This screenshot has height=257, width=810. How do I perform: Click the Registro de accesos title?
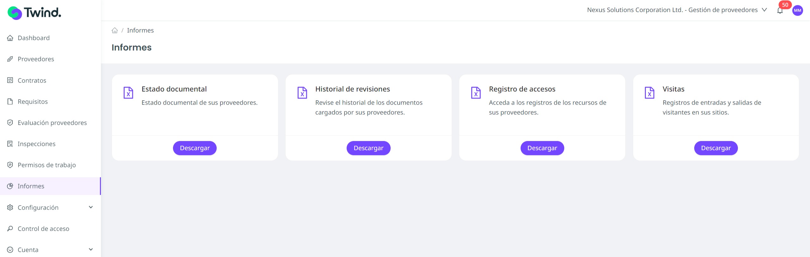(522, 89)
